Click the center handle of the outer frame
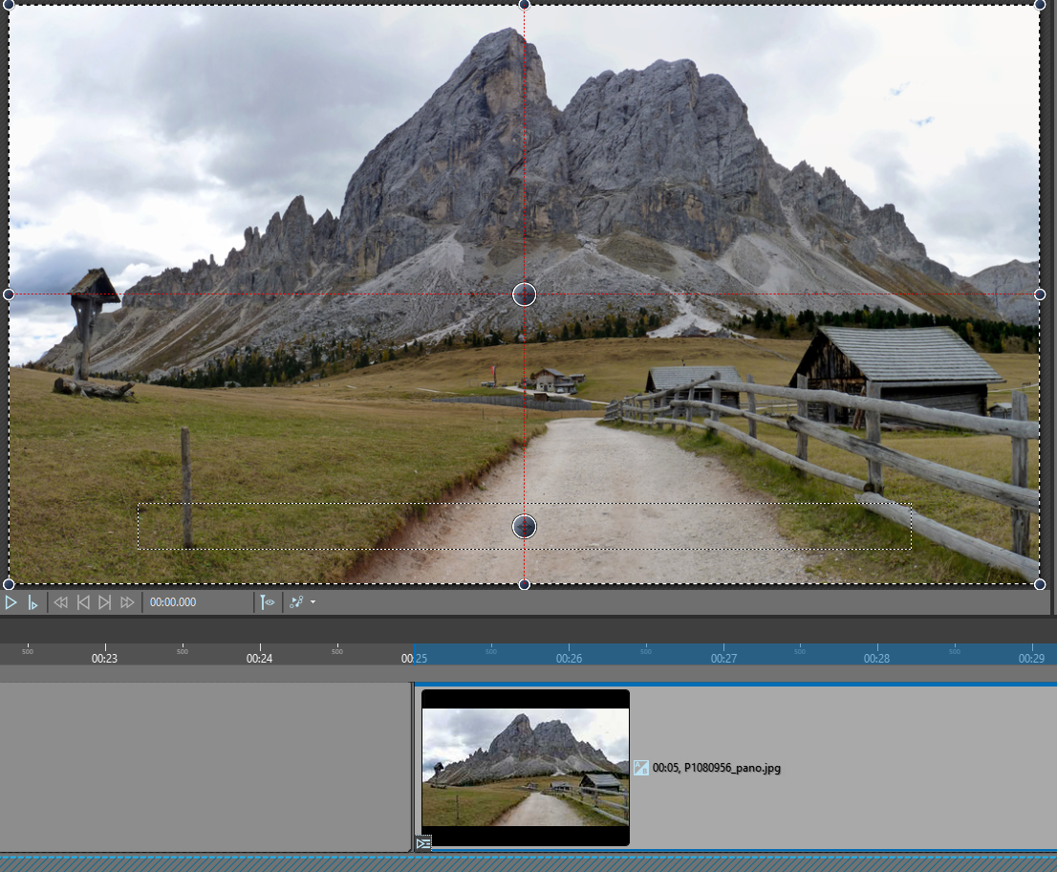Viewport: 1057px width, 872px height. 525,294
